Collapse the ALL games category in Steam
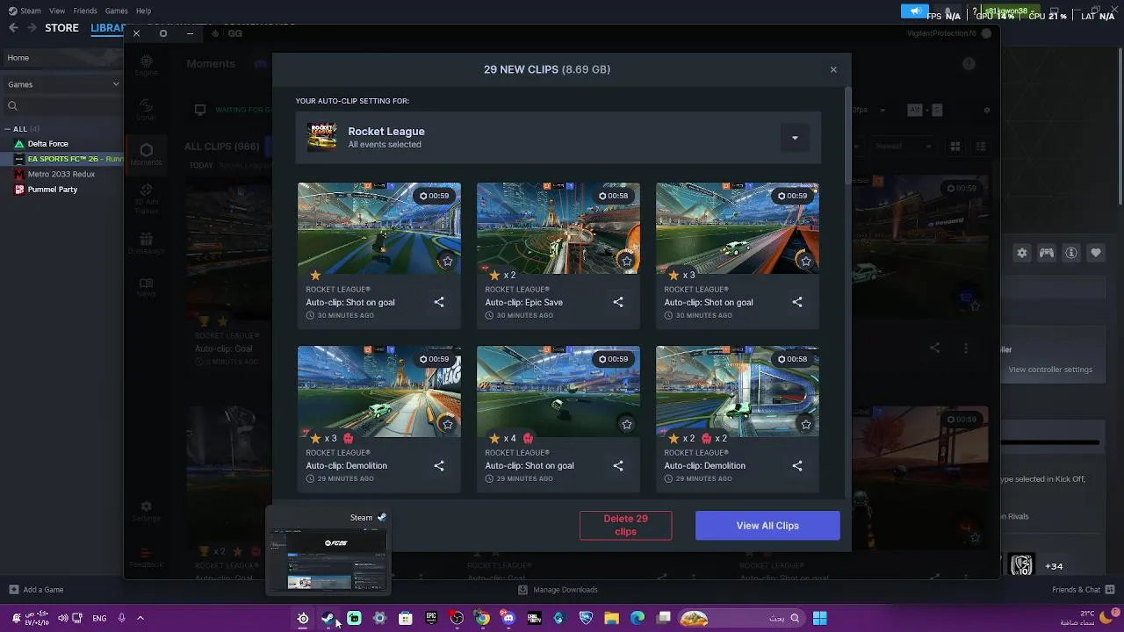 point(10,129)
